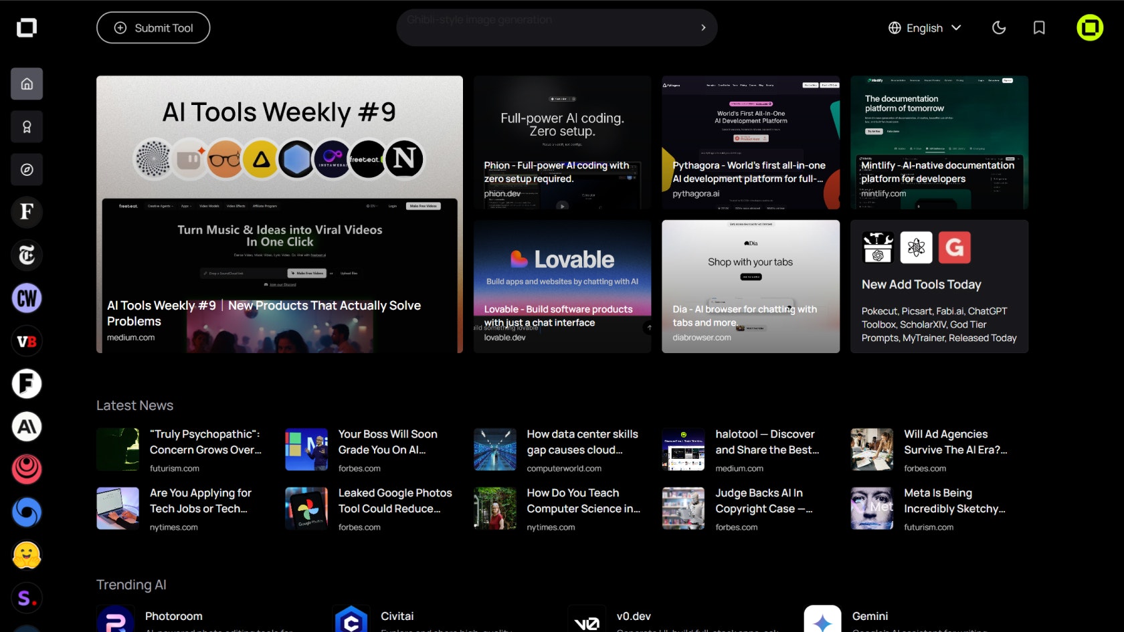Click the atom-style tool icon
The width and height of the screenshot is (1124, 632).
[916, 247]
